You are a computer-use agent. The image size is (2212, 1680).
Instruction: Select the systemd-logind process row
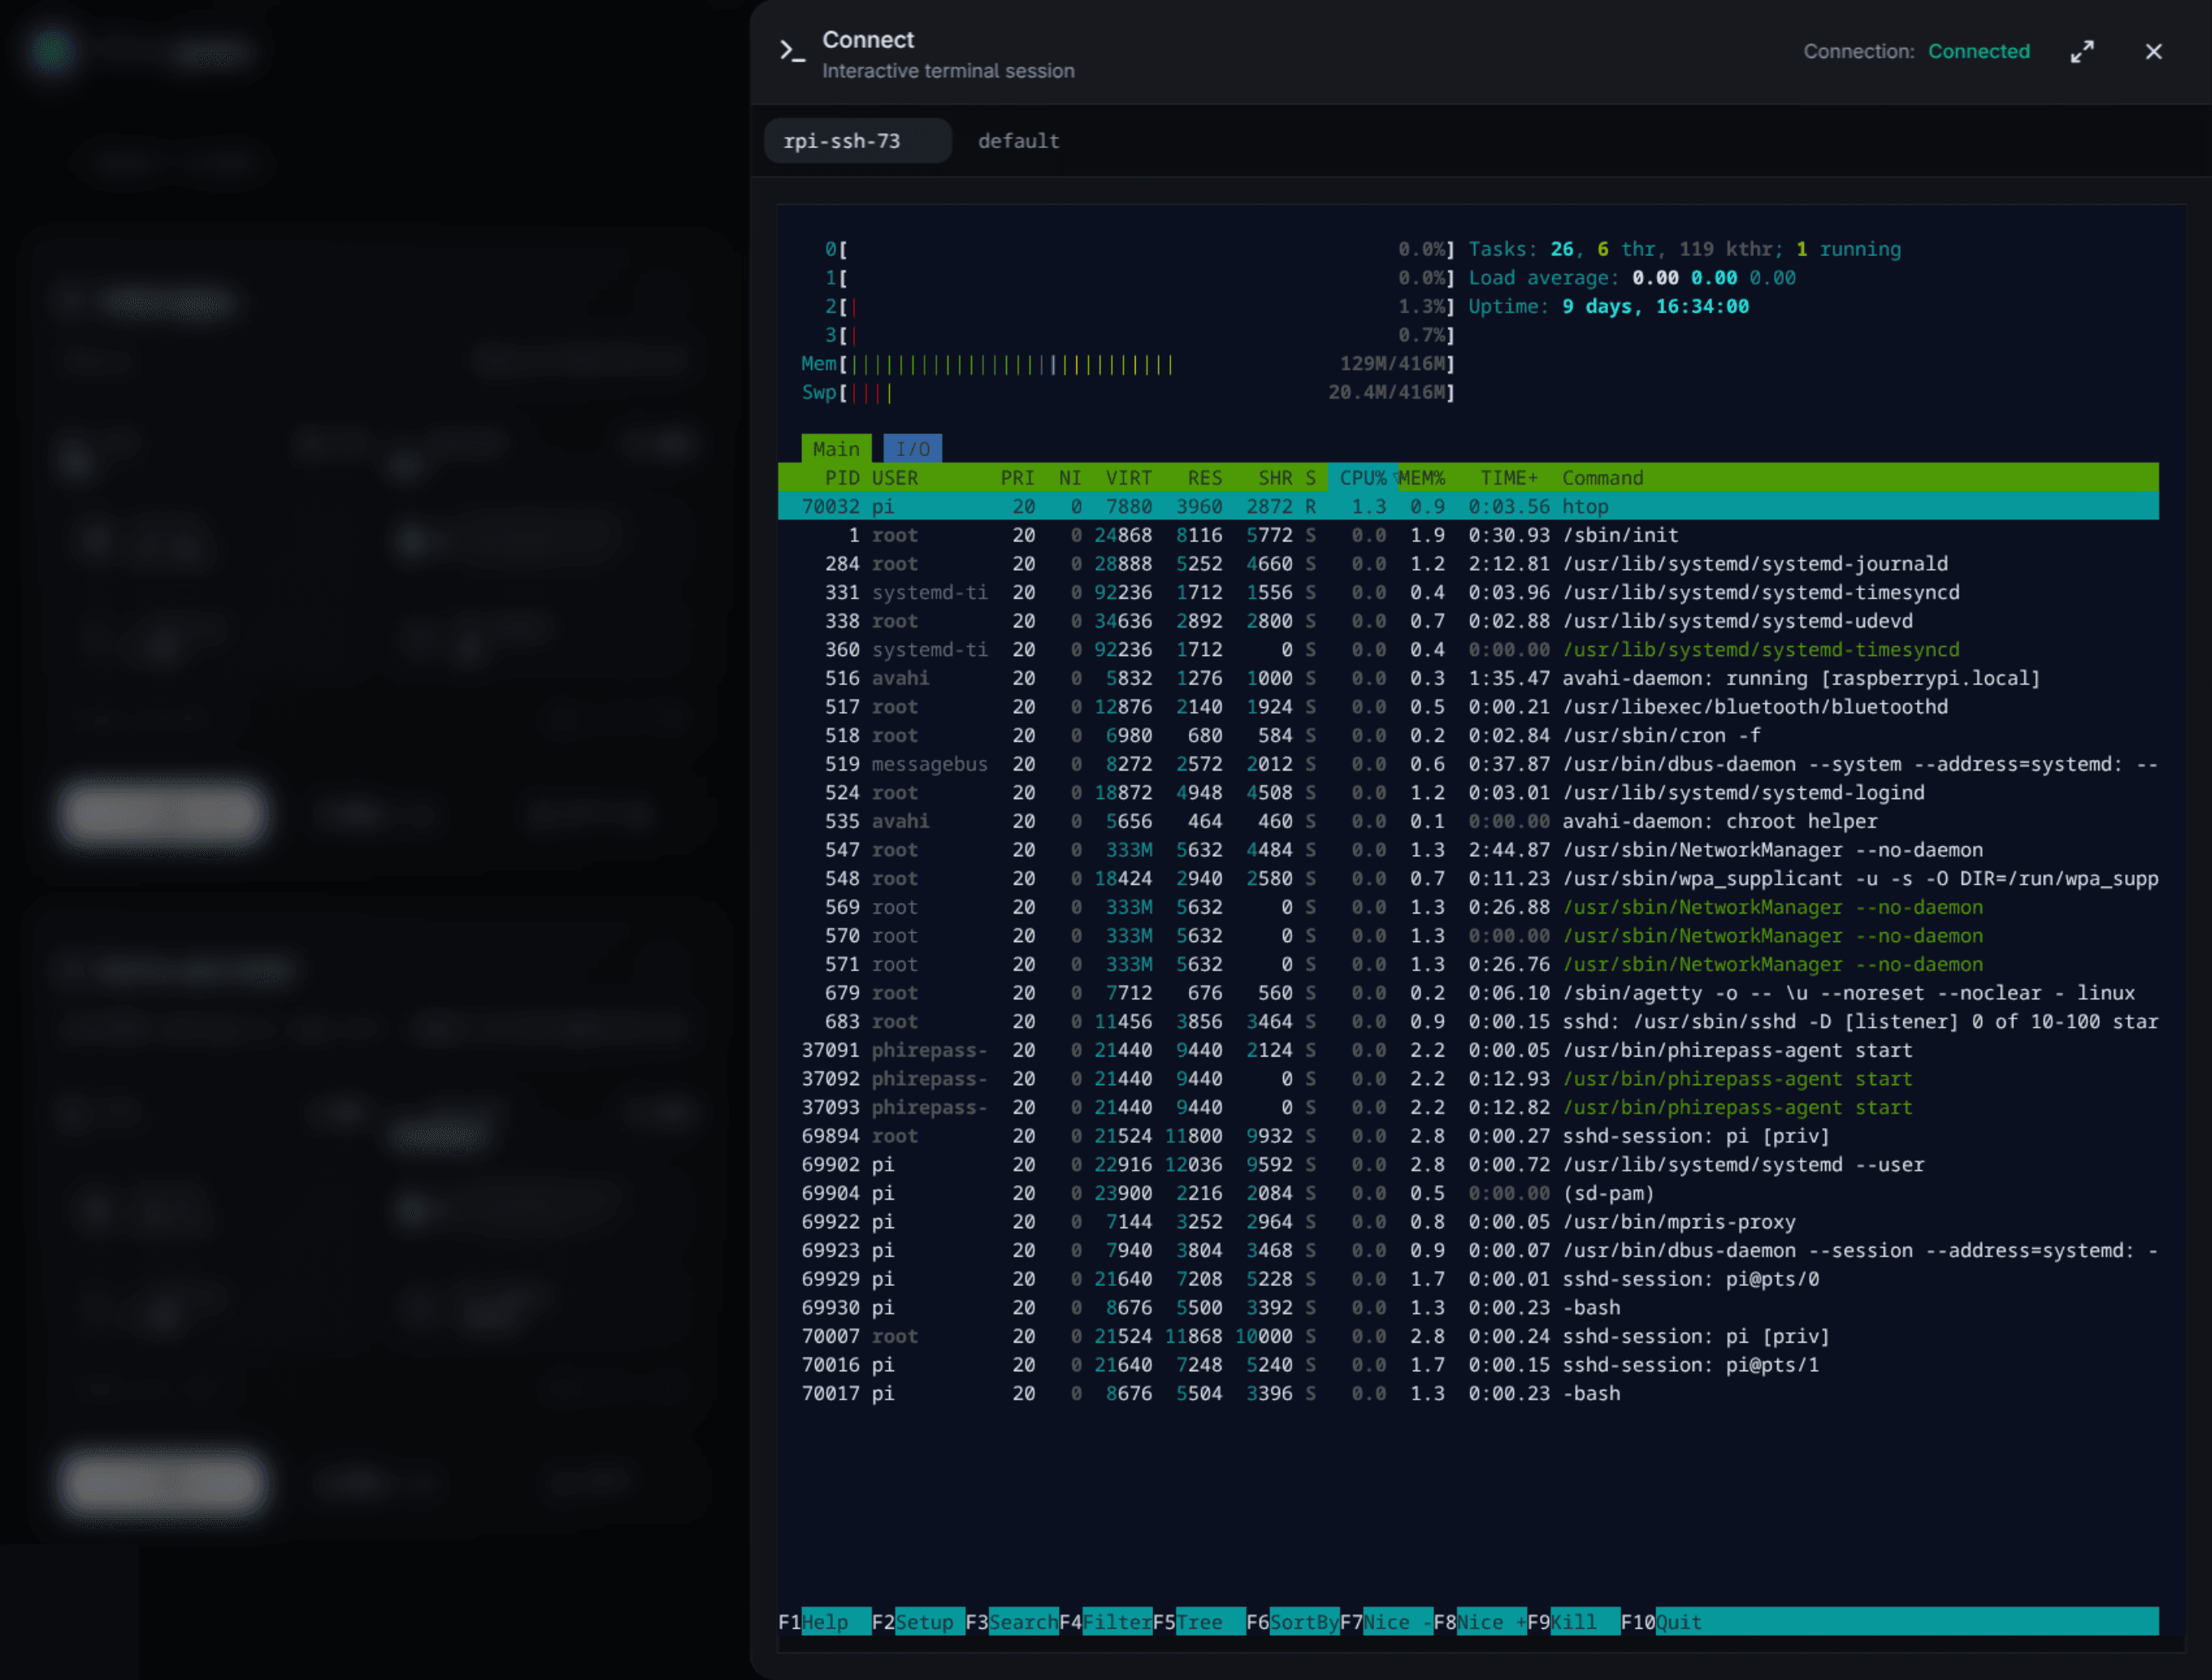[x=1468, y=793]
